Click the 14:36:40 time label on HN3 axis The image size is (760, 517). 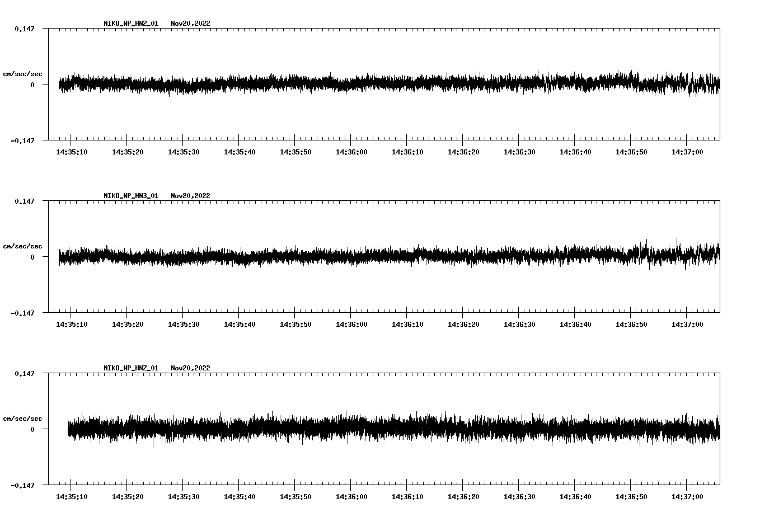[x=575, y=325]
